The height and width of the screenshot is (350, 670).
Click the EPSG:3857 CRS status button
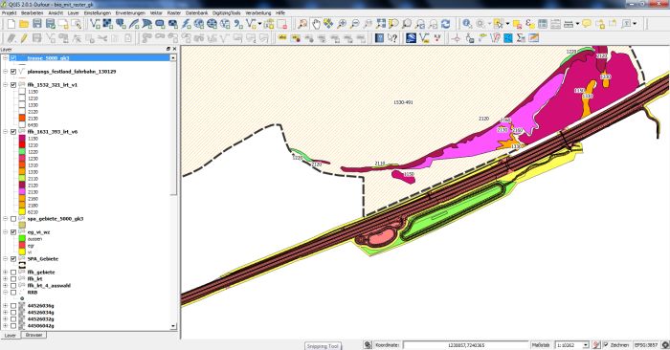point(646,345)
